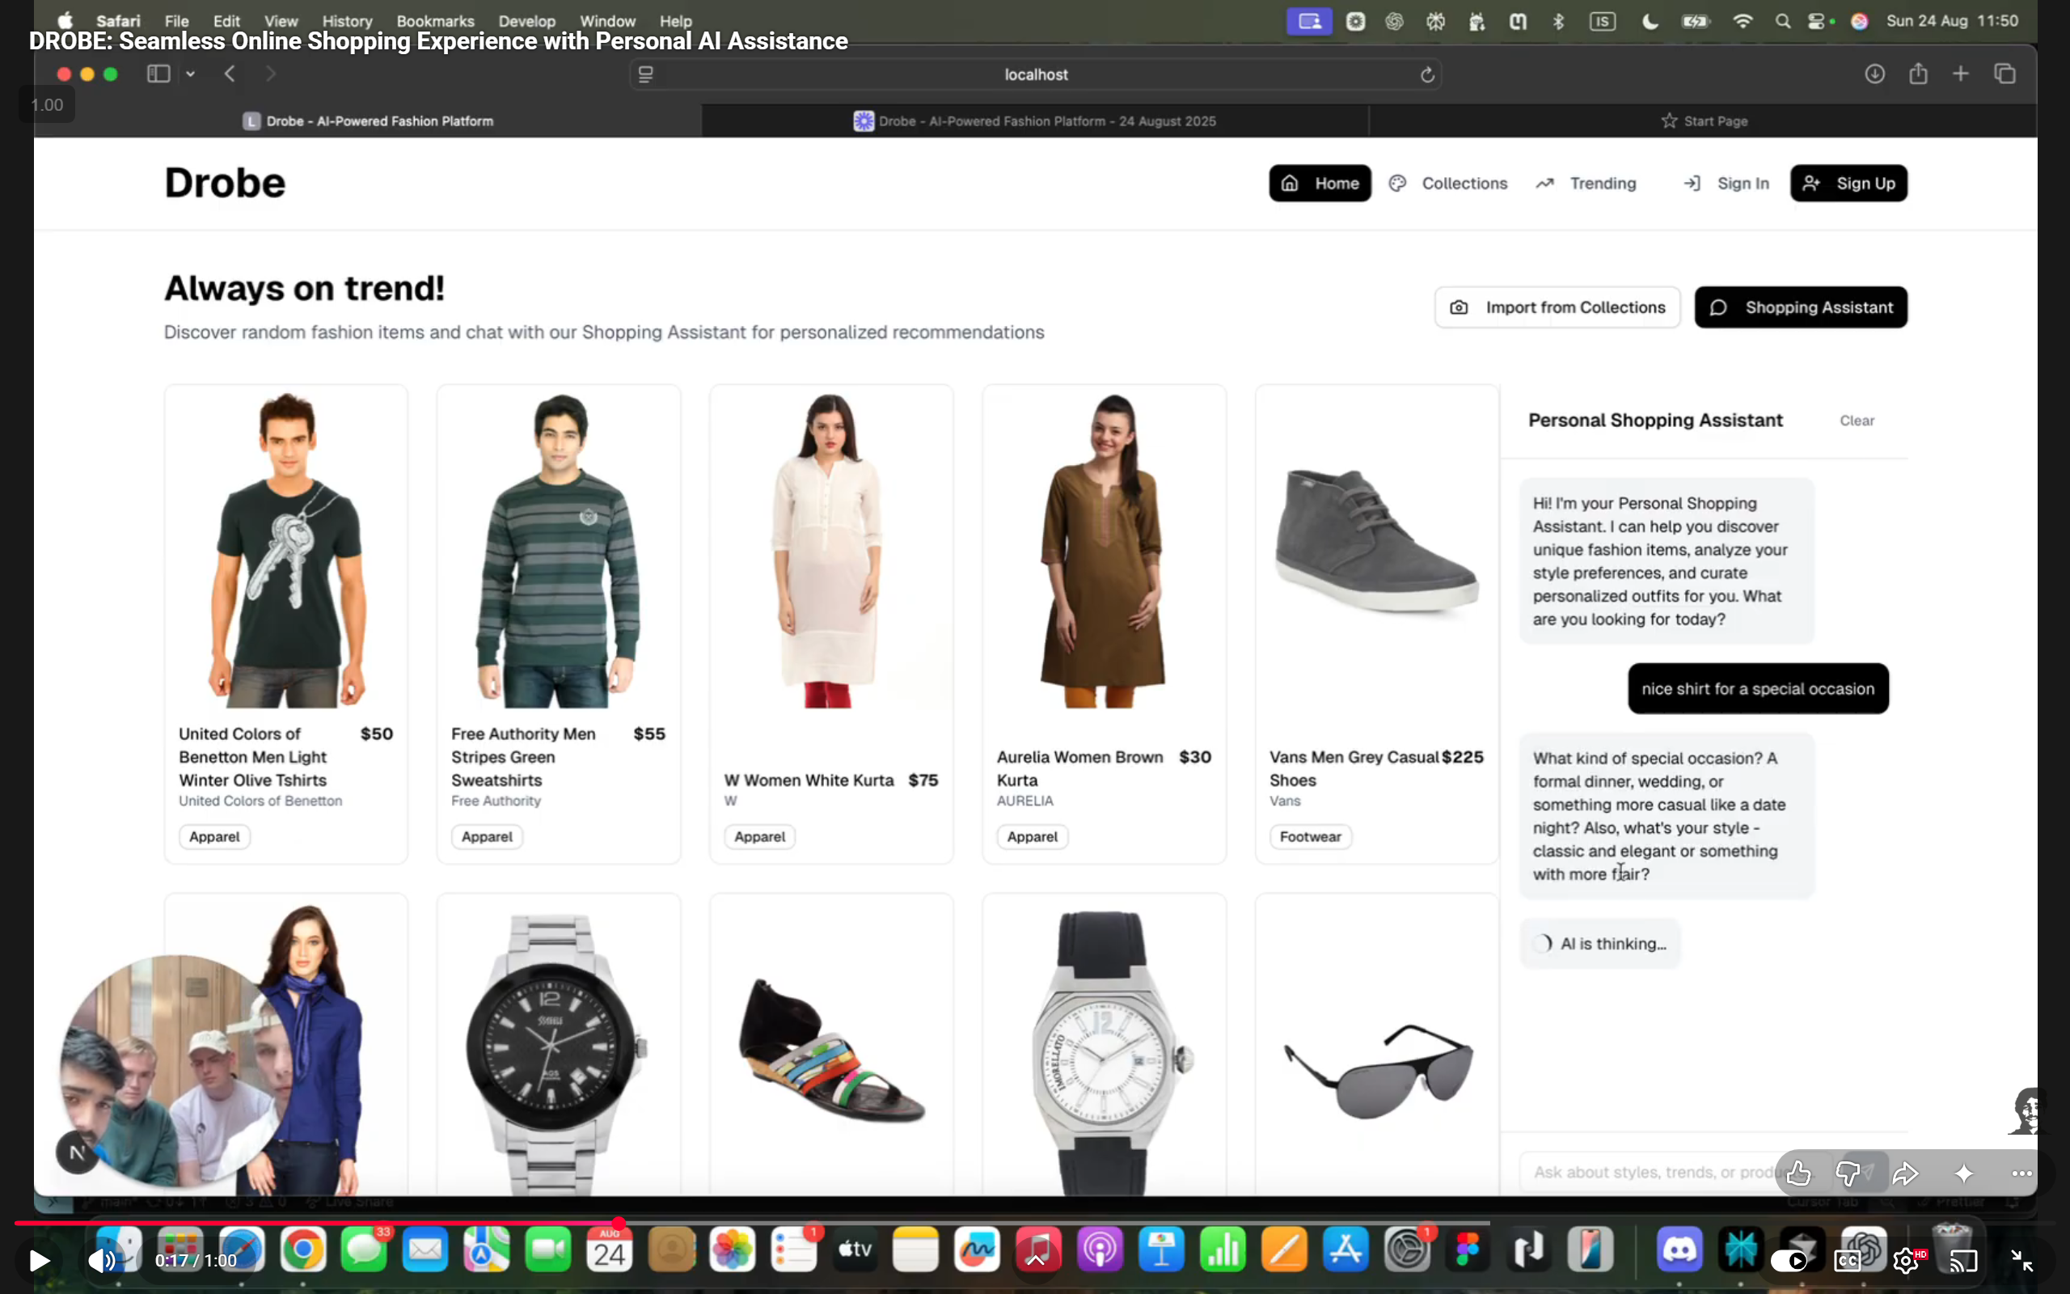This screenshot has width=2070, height=1294.
Task: Open Chrome from the Dock
Action: [302, 1250]
